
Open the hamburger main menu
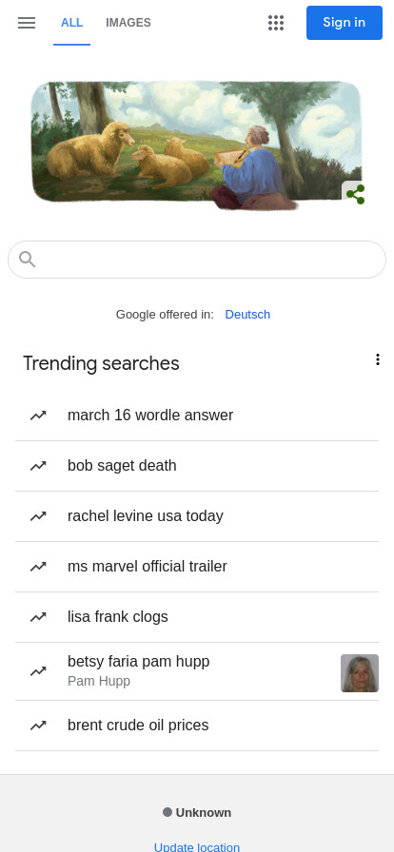[26, 23]
